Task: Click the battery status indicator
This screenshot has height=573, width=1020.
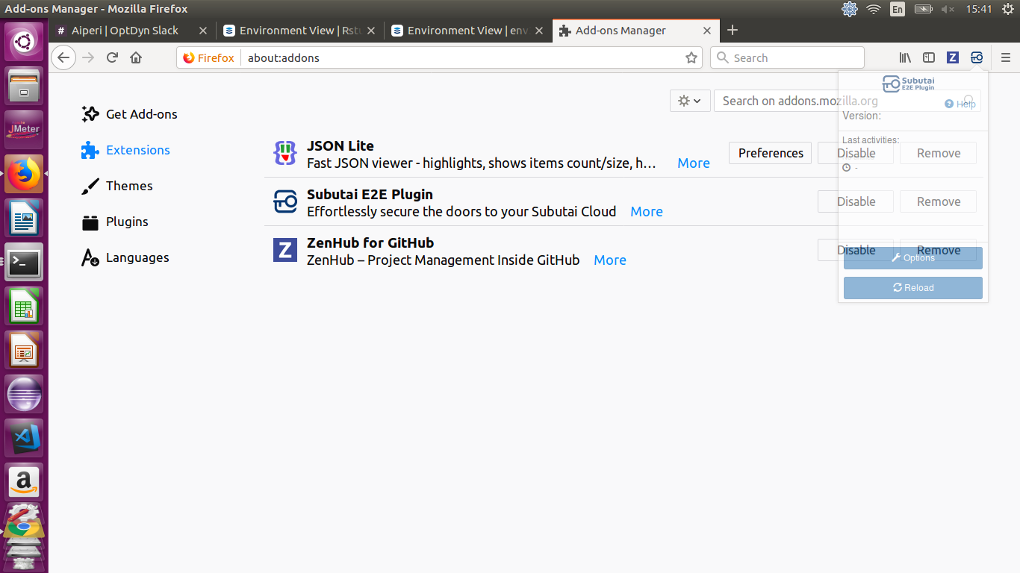Action: pos(923,9)
